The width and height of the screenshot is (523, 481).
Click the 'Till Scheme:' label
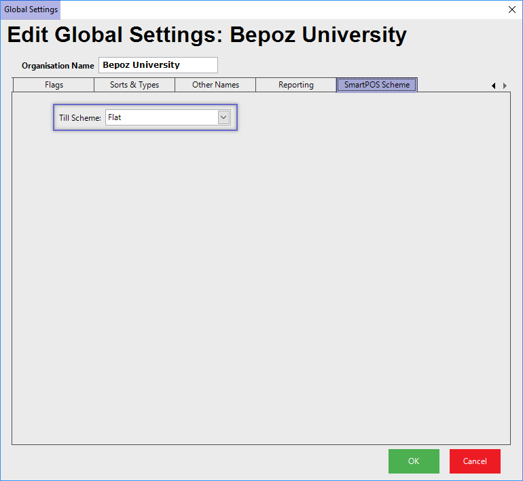pyautogui.click(x=80, y=118)
